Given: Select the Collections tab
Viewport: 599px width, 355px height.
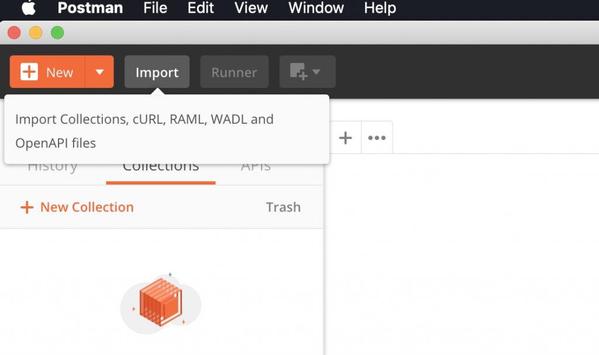Looking at the screenshot, I should tap(161, 167).
